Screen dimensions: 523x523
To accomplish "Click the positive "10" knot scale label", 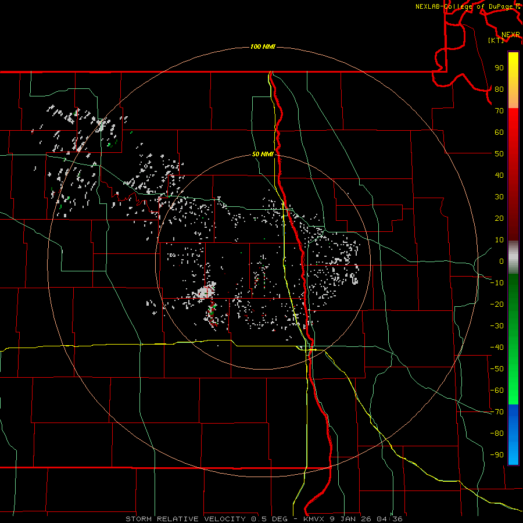I will (x=499, y=240).
